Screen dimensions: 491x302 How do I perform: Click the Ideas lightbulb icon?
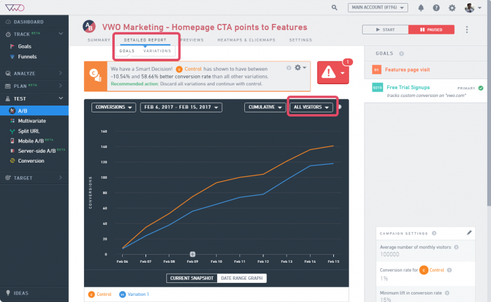8,293
